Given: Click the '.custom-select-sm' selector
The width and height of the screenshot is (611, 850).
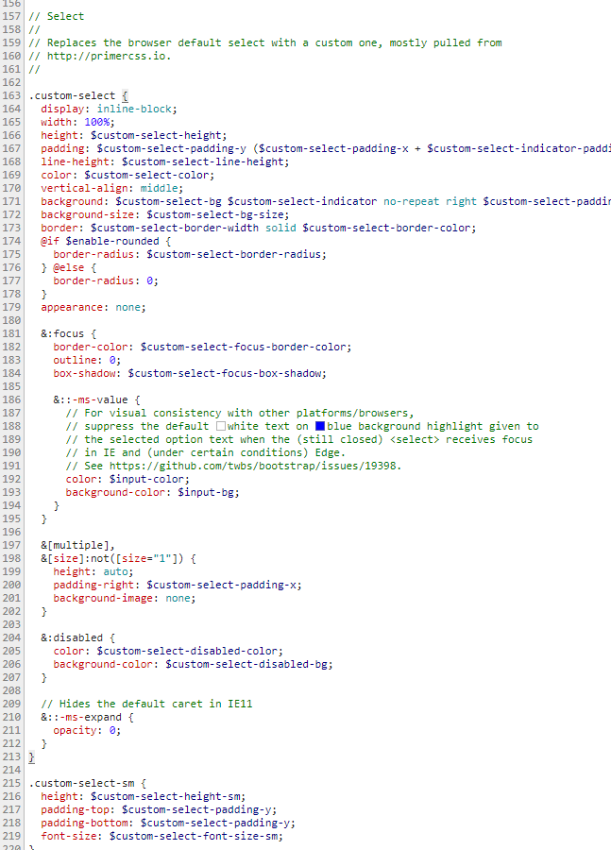Looking at the screenshot, I should coord(81,783).
